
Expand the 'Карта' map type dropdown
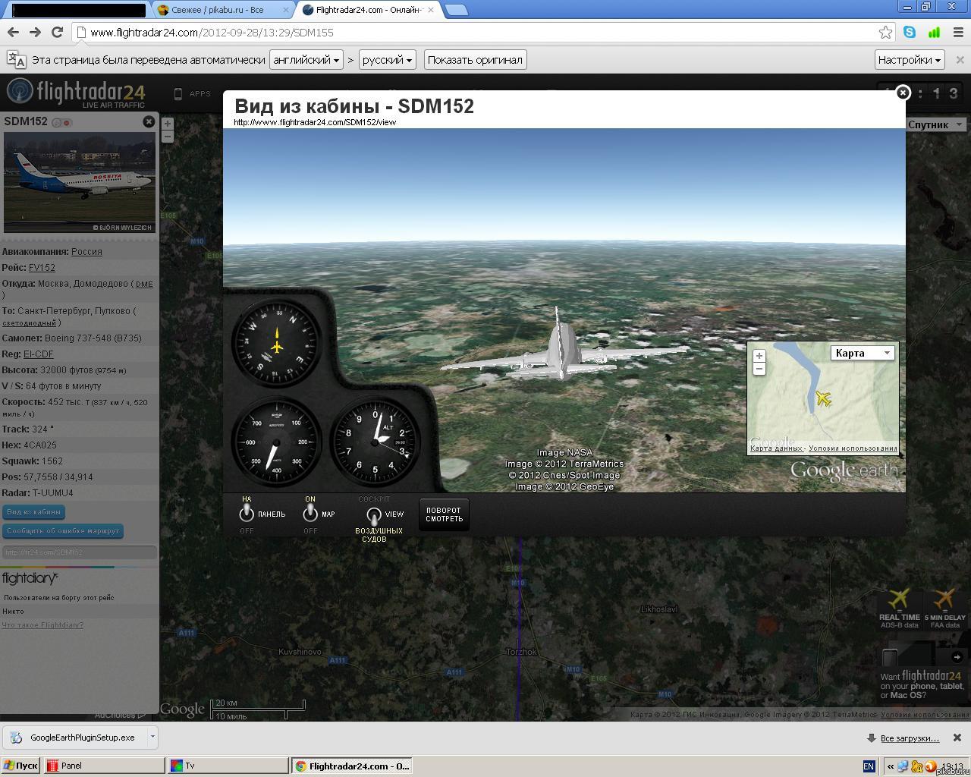[x=863, y=353]
